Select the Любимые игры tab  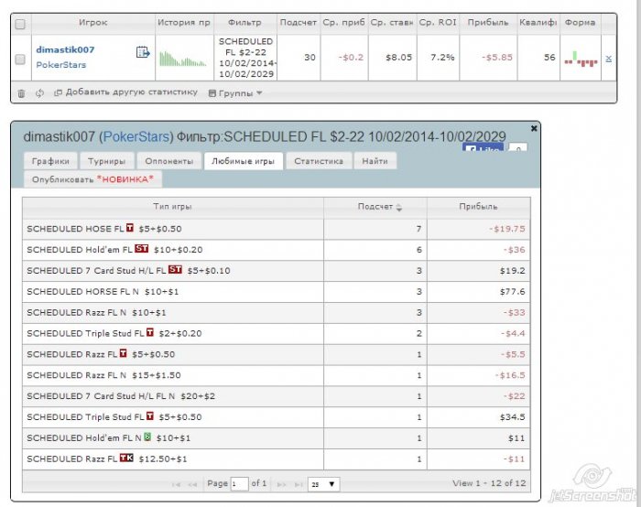(243, 161)
